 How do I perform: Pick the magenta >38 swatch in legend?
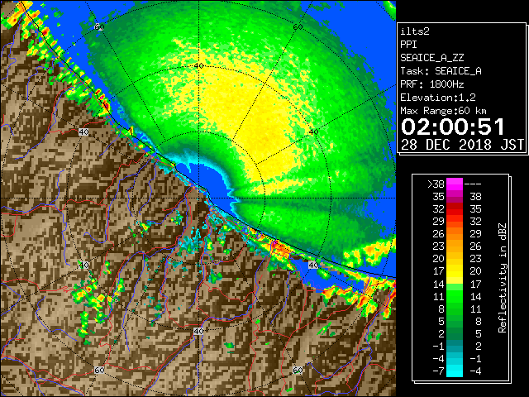pyautogui.click(x=455, y=184)
